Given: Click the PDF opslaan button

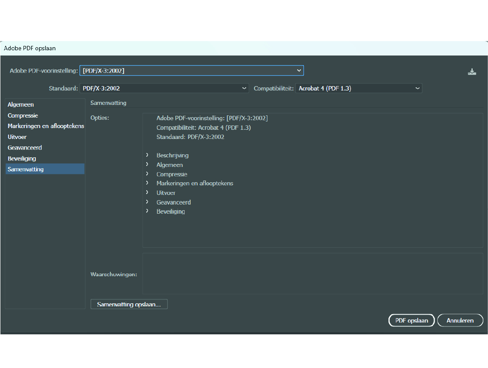Looking at the screenshot, I should [x=411, y=320].
